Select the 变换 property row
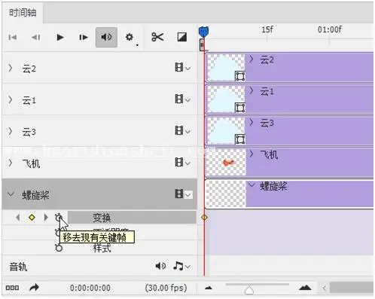This screenshot has height=299, width=375. point(132,218)
